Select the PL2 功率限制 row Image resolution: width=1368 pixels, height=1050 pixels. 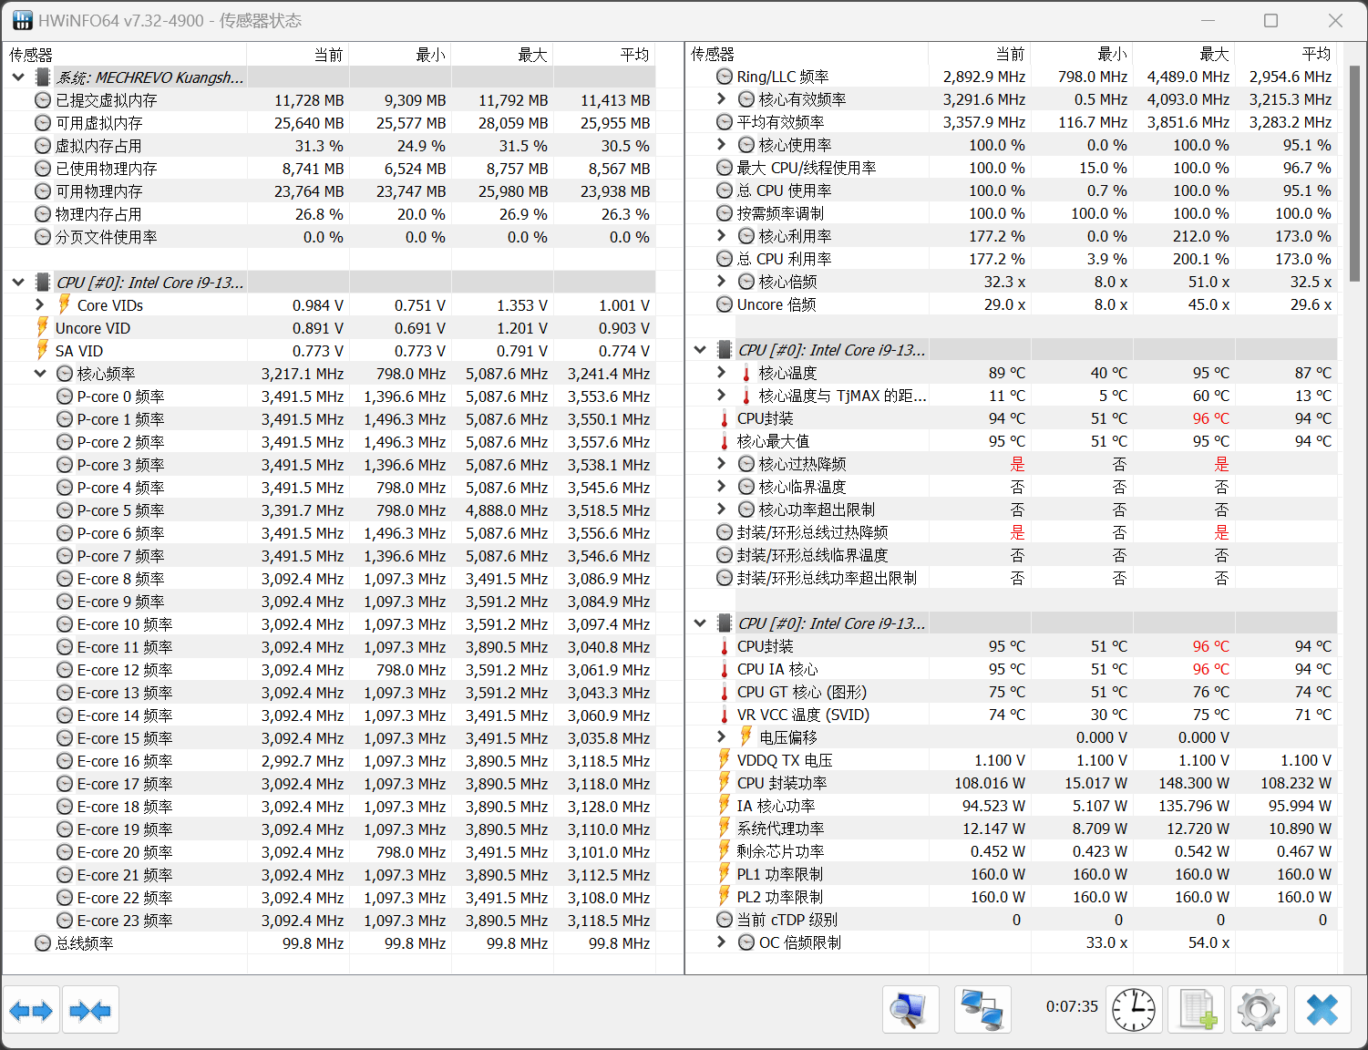(x=1012, y=897)
